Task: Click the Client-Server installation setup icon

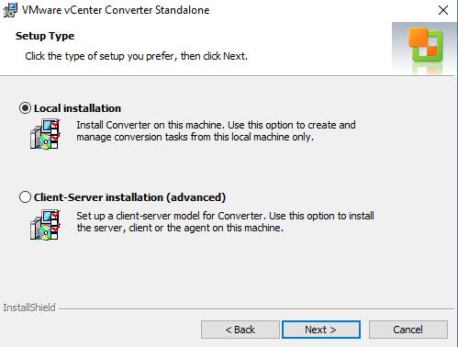Action: [45, 225]
